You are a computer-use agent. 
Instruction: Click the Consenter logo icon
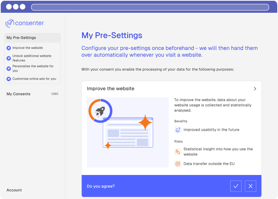point(10,23)
